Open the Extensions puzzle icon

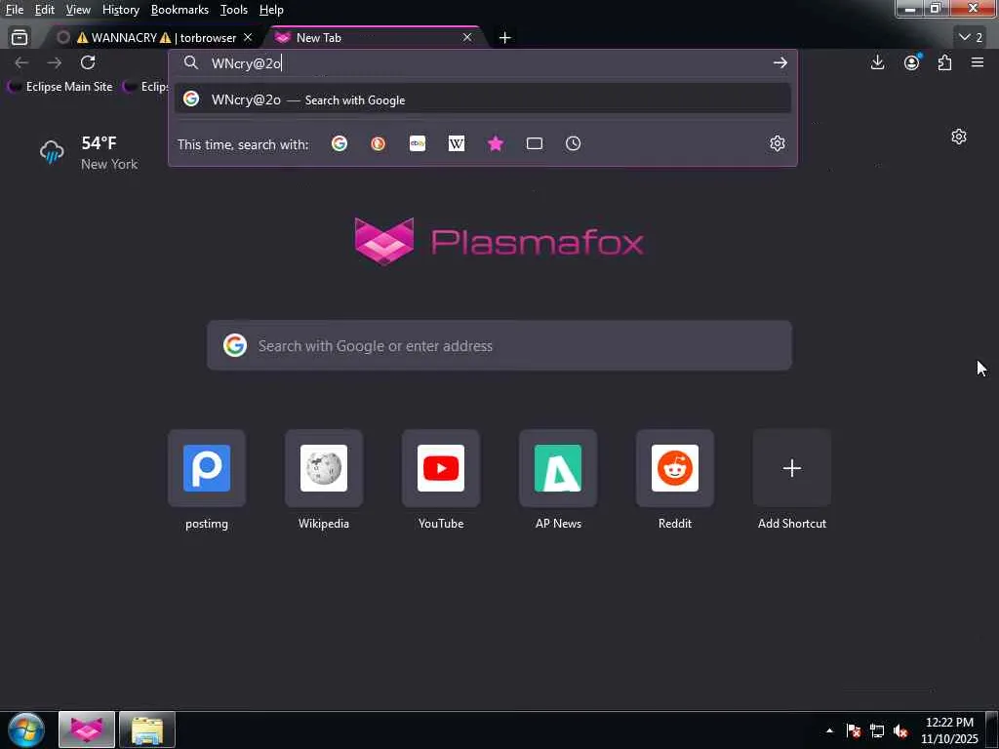click(944, 62)
